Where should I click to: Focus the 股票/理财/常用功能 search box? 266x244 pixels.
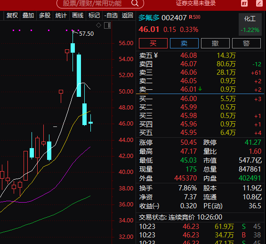(x=100, y=3)
